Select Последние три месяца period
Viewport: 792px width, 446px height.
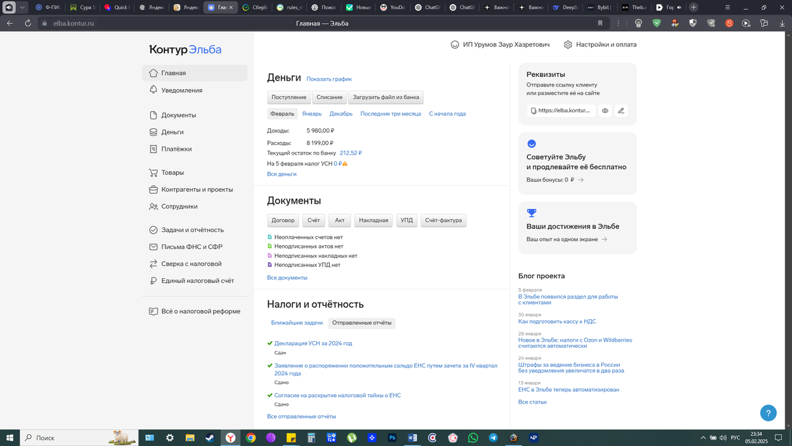pyautogui.click(x=391, y=114)
